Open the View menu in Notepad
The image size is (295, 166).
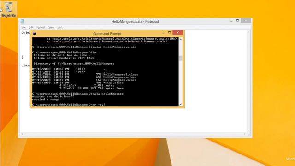tap(51, 27)
